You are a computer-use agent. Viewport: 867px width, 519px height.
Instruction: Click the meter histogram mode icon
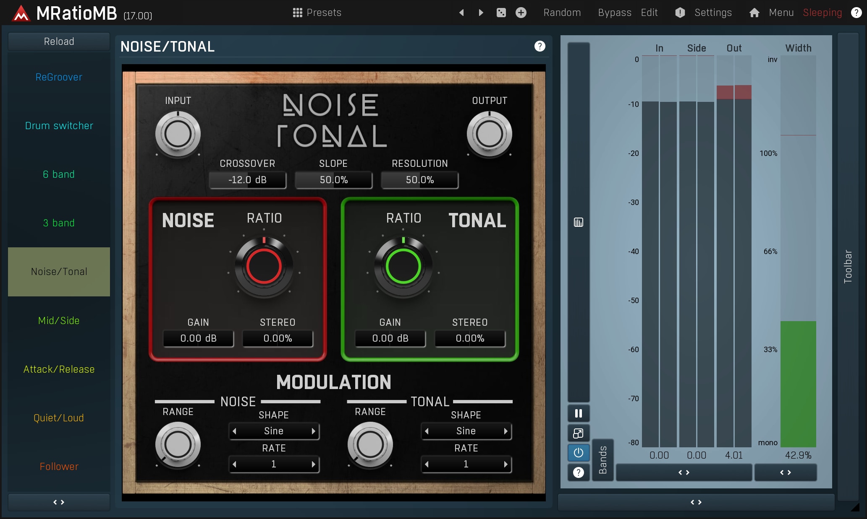[578, 222]
